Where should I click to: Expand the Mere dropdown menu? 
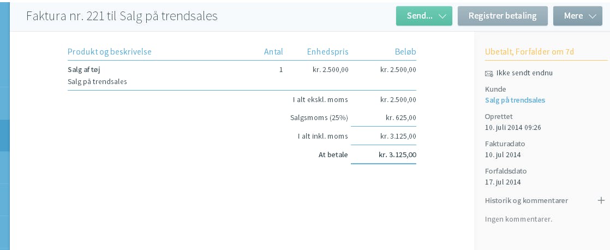578,16
